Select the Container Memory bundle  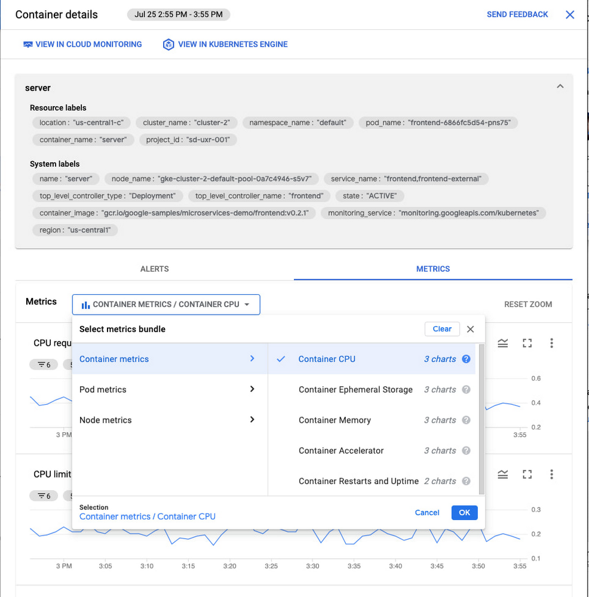(x=372, y=420)
